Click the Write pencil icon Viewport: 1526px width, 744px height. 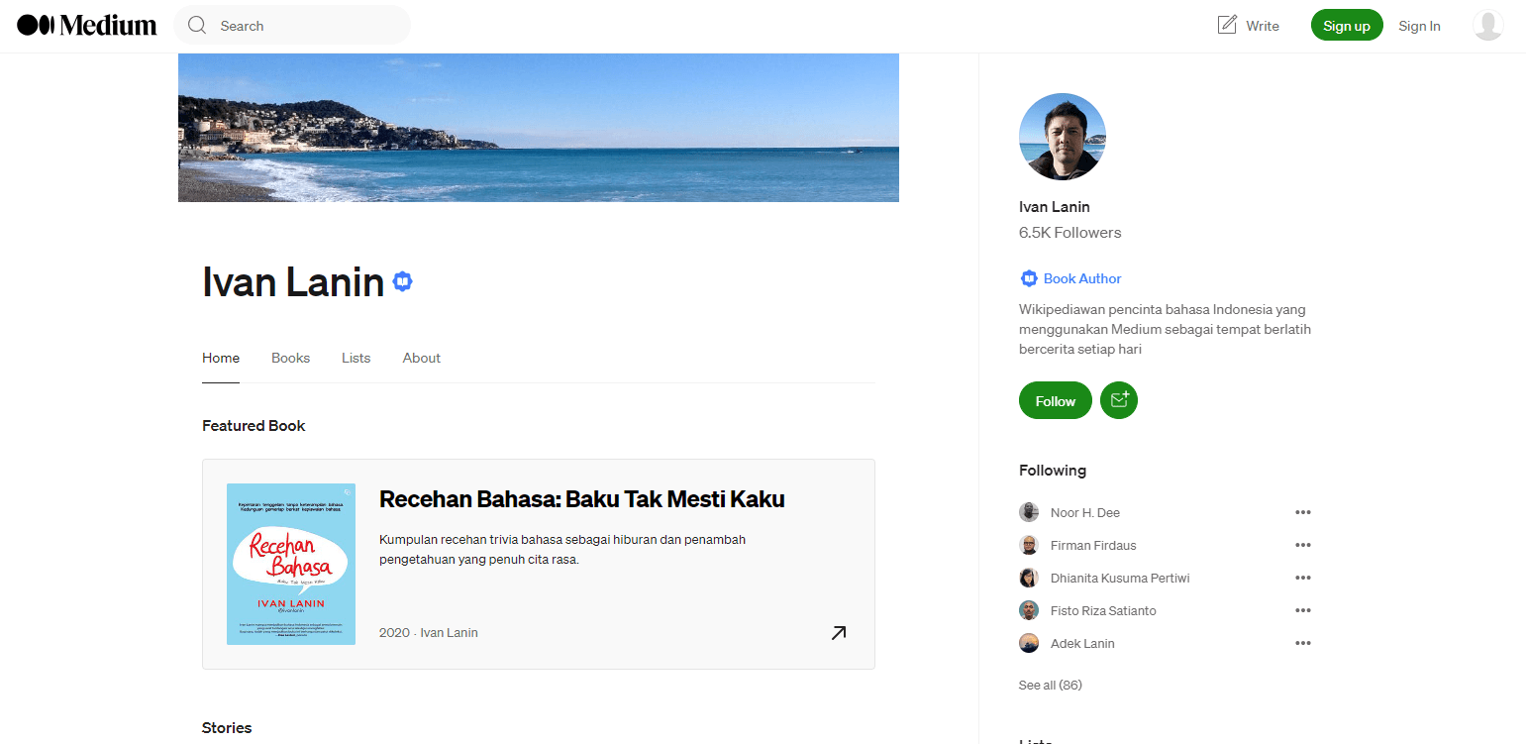point(1227,25)
